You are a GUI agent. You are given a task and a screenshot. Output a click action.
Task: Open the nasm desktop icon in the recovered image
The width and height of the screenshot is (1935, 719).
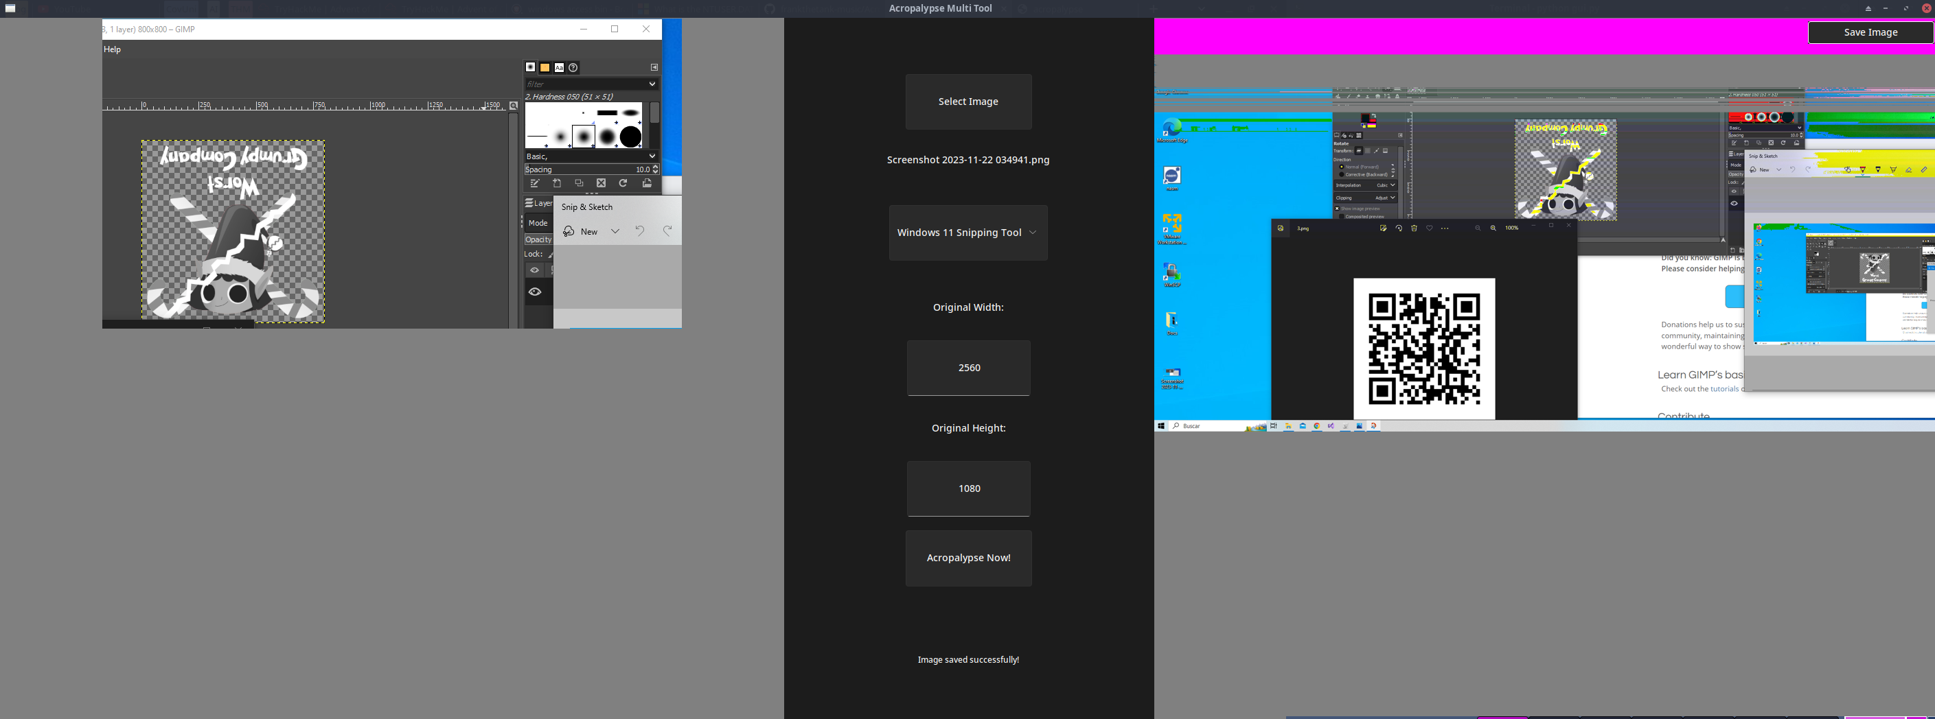click(x=1172, y=178)
